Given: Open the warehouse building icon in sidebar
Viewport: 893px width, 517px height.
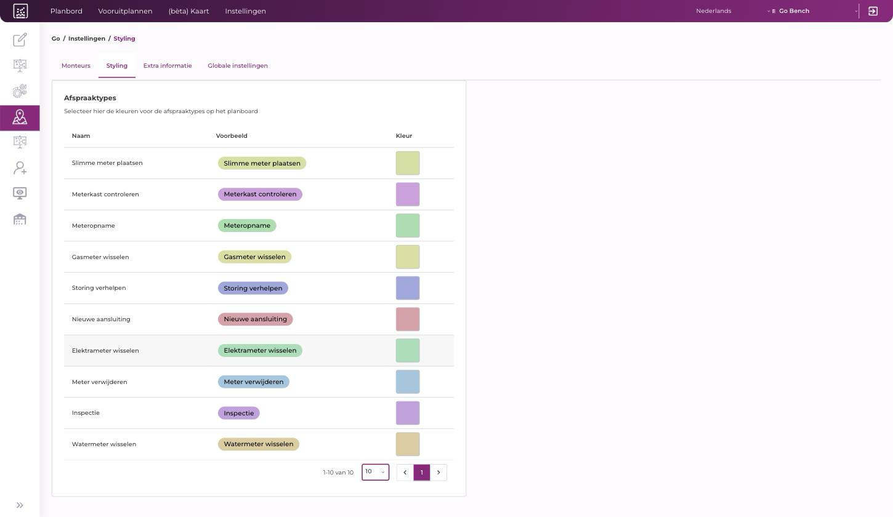Looking at the screenshot, I should click(x=20, y=219).
